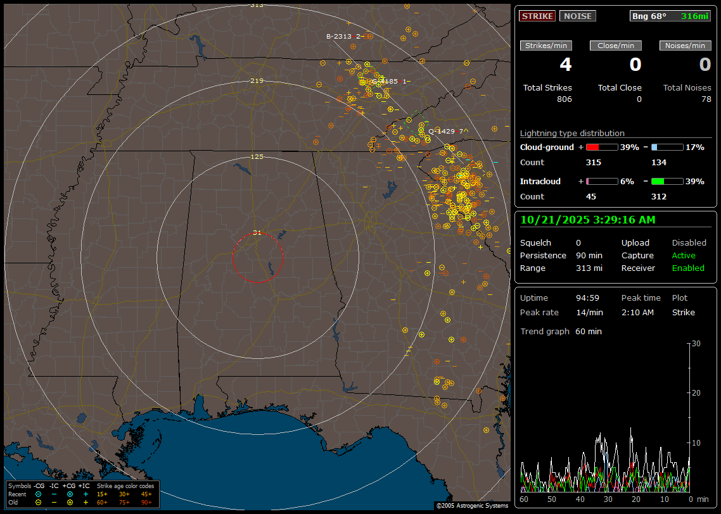Select storm cell label B-2313 on map
This screenshot has height=514, width=721.
[338, 37]
